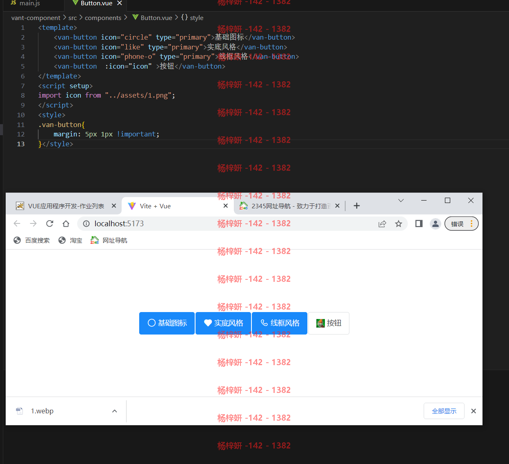The height and width of the screenshot is (464, 509).
Task: Open the 淘宝 bookmark
Action: (x=71, y=241)
